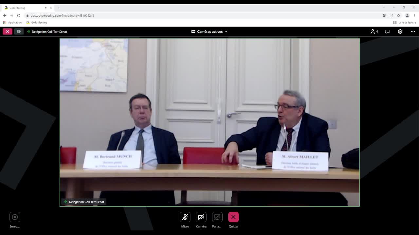The width and height of the screenshot is (419, 235).
Task: Click the speaker name label on video
Action: [x=84, y=202]
